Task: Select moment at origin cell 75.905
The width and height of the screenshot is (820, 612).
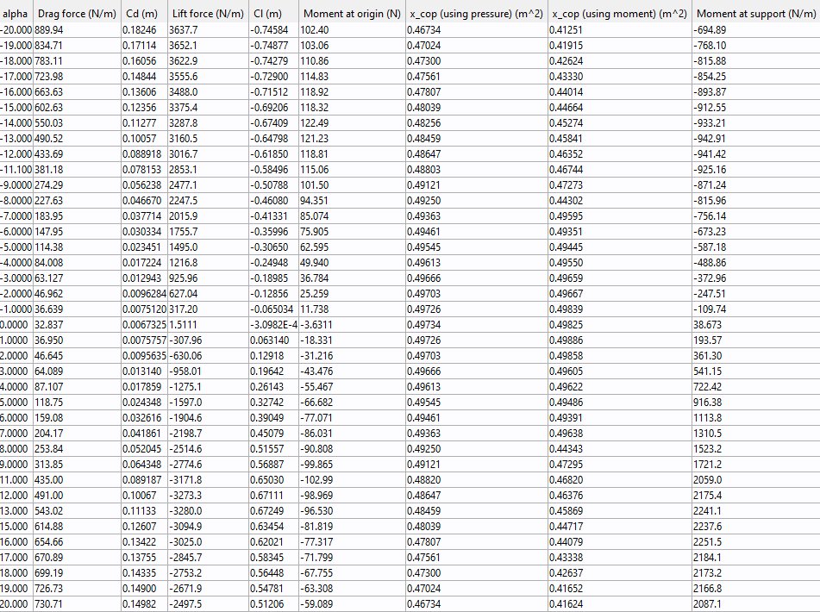Action: point(352,232)
